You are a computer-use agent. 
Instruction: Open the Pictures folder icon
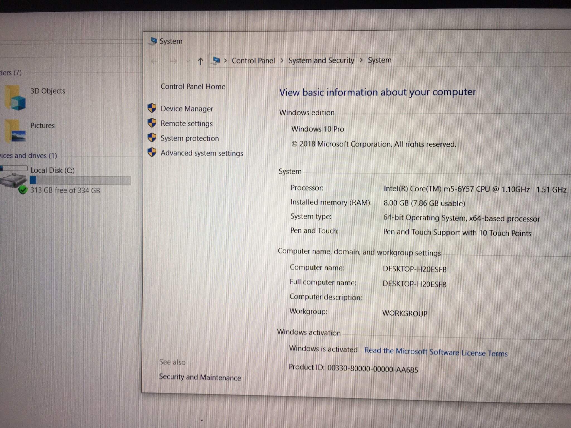pos(15,131)
